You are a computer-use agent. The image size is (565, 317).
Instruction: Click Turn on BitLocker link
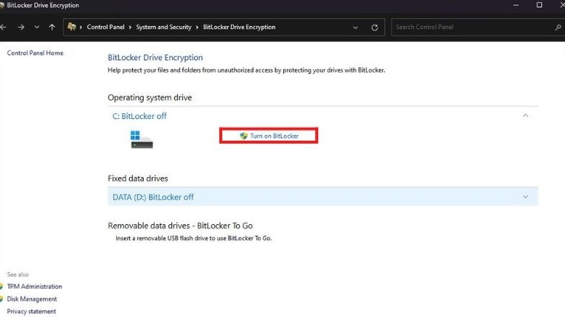275,136
